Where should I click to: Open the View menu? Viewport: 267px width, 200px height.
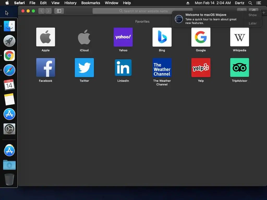[55, 3]
